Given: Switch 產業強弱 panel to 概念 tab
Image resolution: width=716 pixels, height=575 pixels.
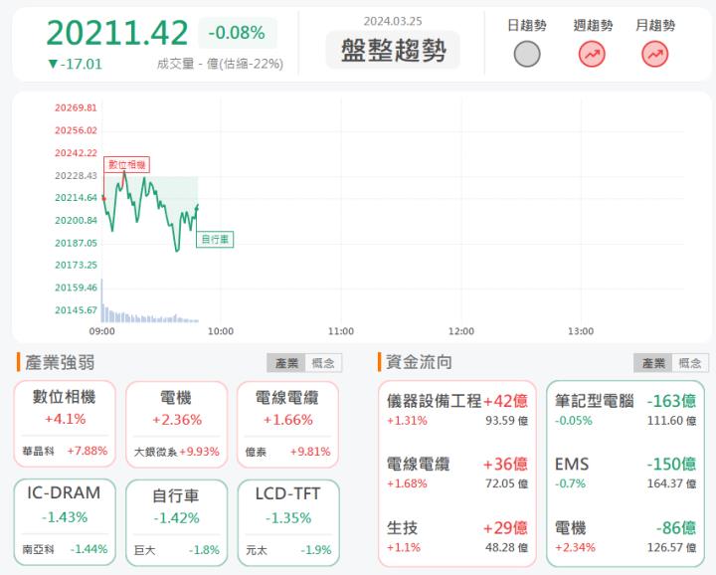Looking at the screenshot, I should (322, 363).
